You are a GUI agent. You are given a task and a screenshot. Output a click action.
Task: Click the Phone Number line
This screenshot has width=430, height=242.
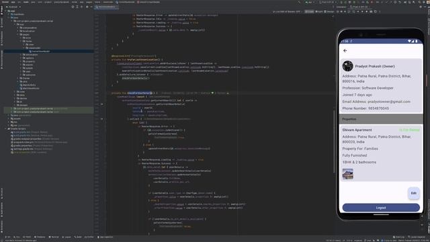click(x=365, y=108)
